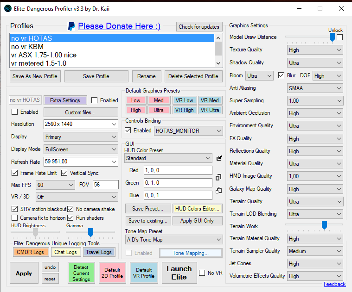Enable Camera fix to horizon
The width and height of the screenshot is (352, 292).
[14, 217]
